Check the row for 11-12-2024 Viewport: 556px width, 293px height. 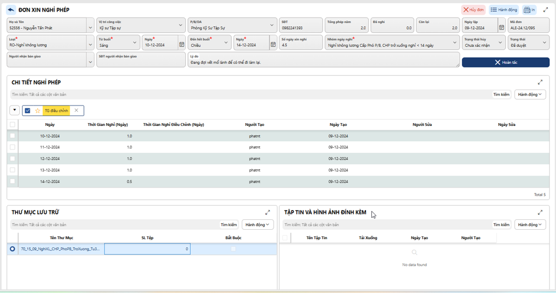click(x=13, y=147)
